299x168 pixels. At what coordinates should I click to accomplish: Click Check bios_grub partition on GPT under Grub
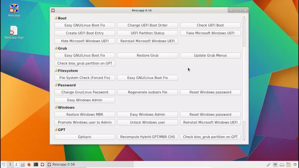tap(85, 63)
